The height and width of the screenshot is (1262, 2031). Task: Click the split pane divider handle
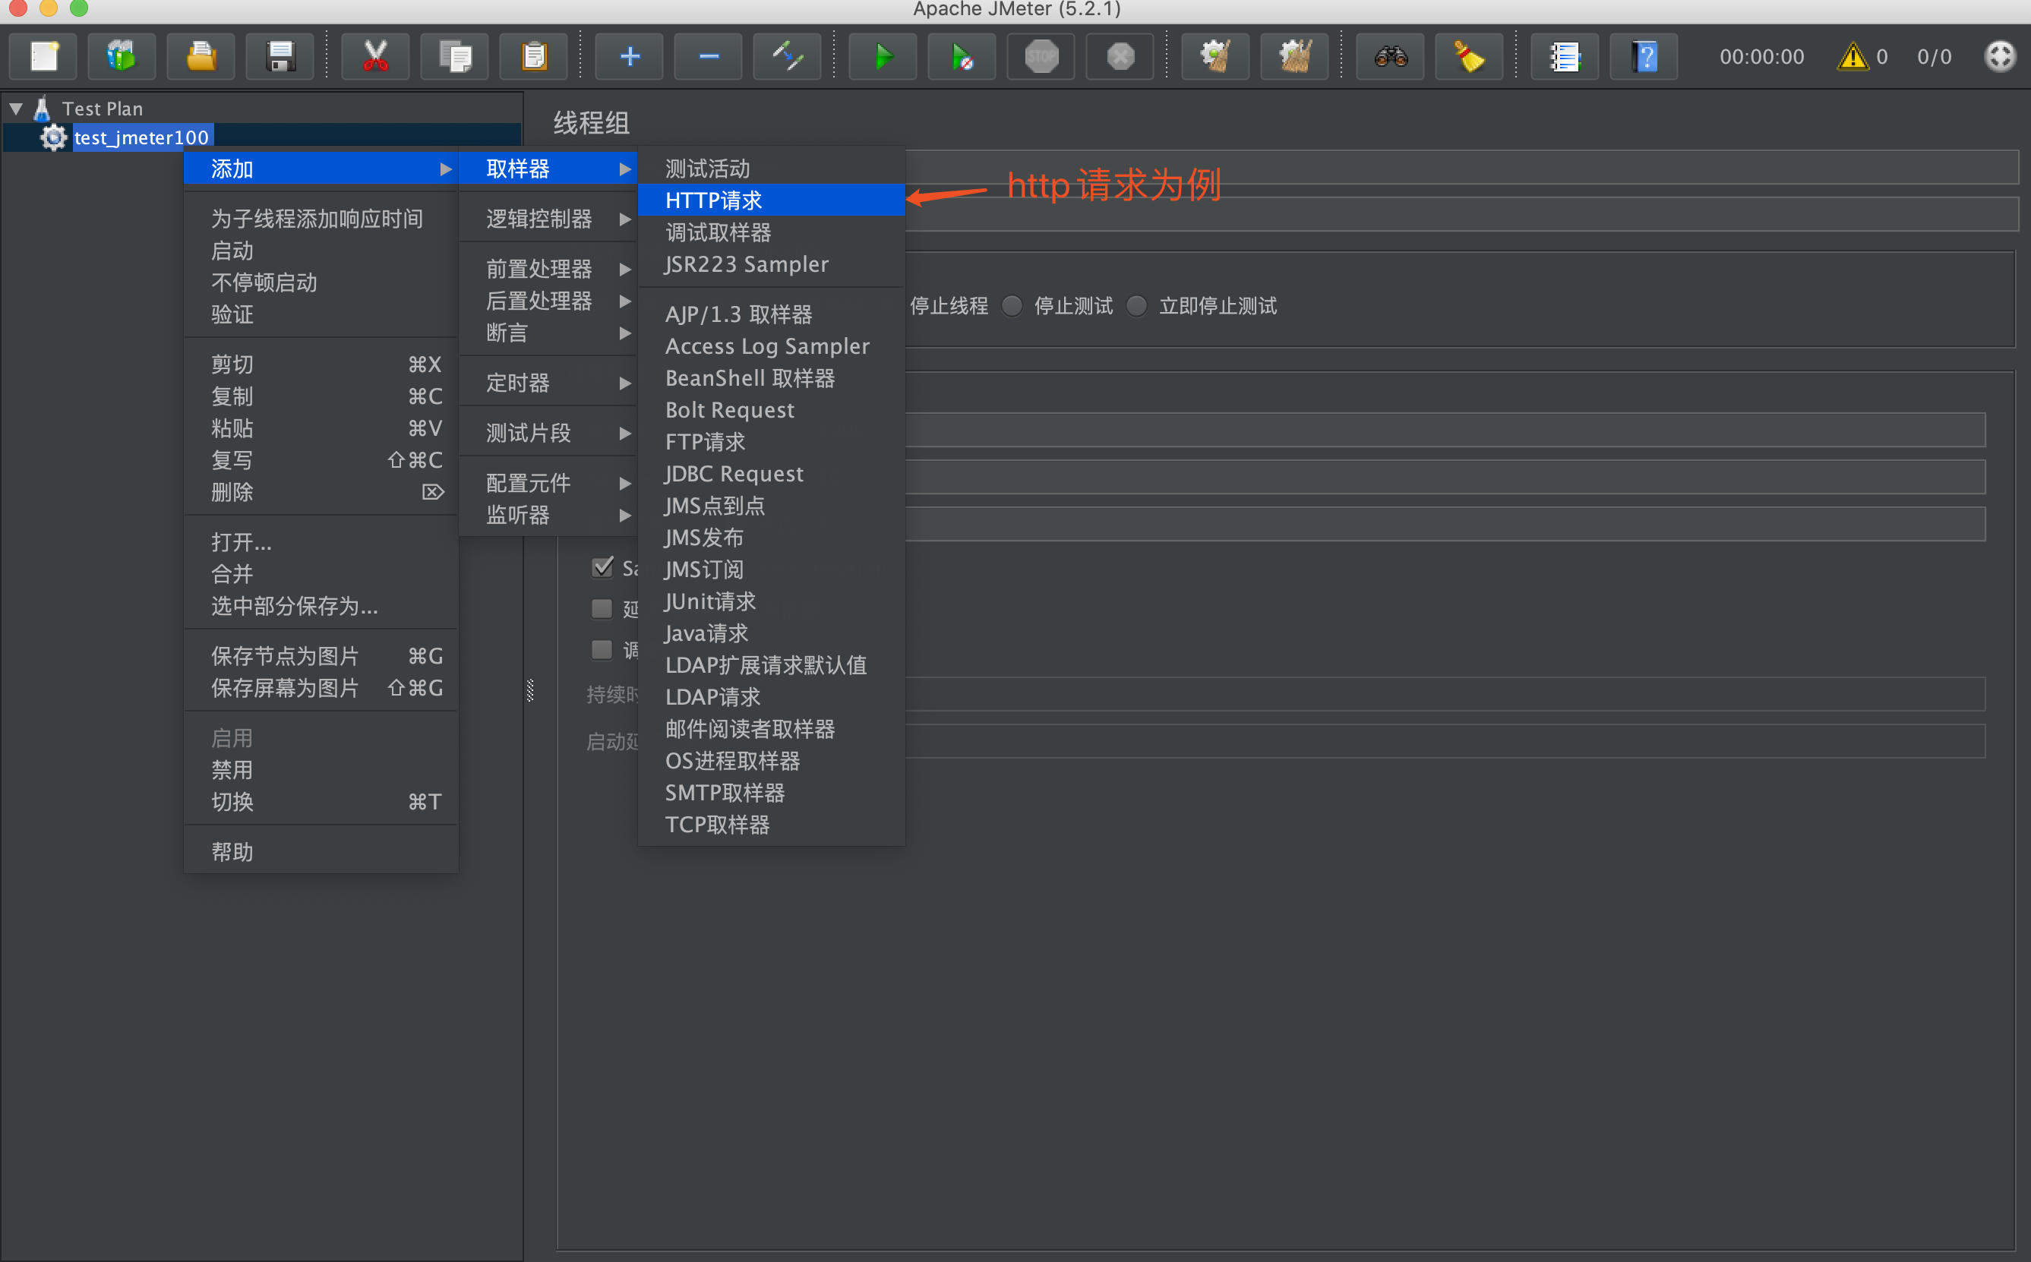pos(530,690)
